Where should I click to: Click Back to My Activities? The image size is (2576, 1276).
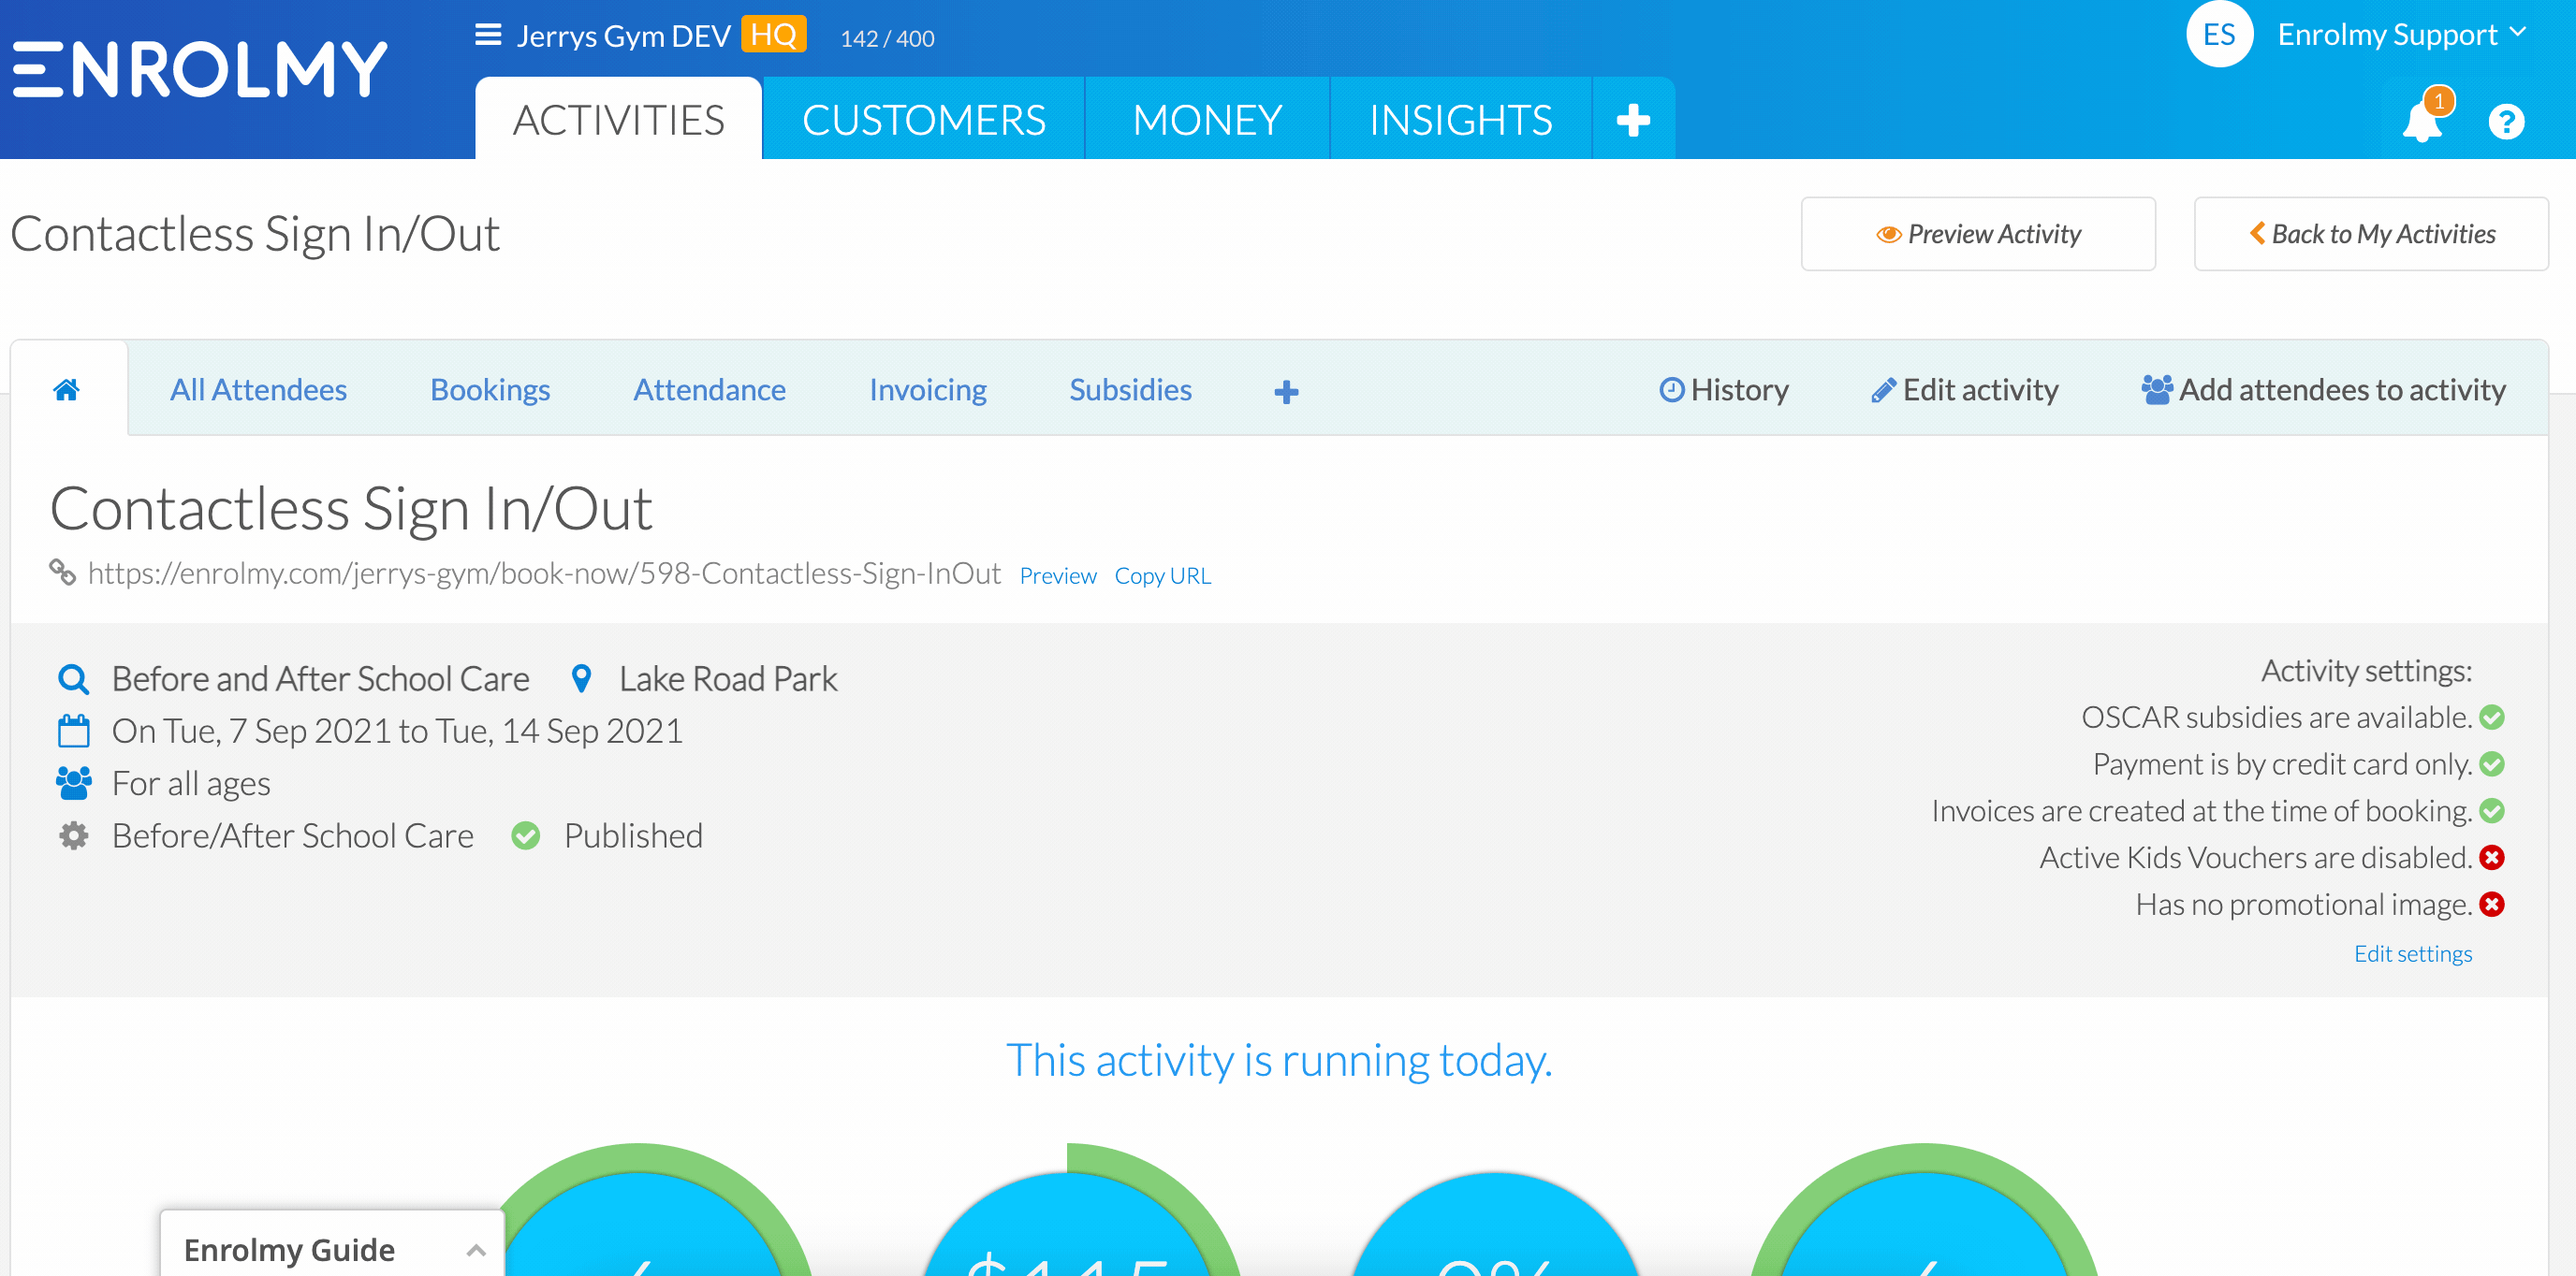pyautogui.click(x=2371, y=234)
